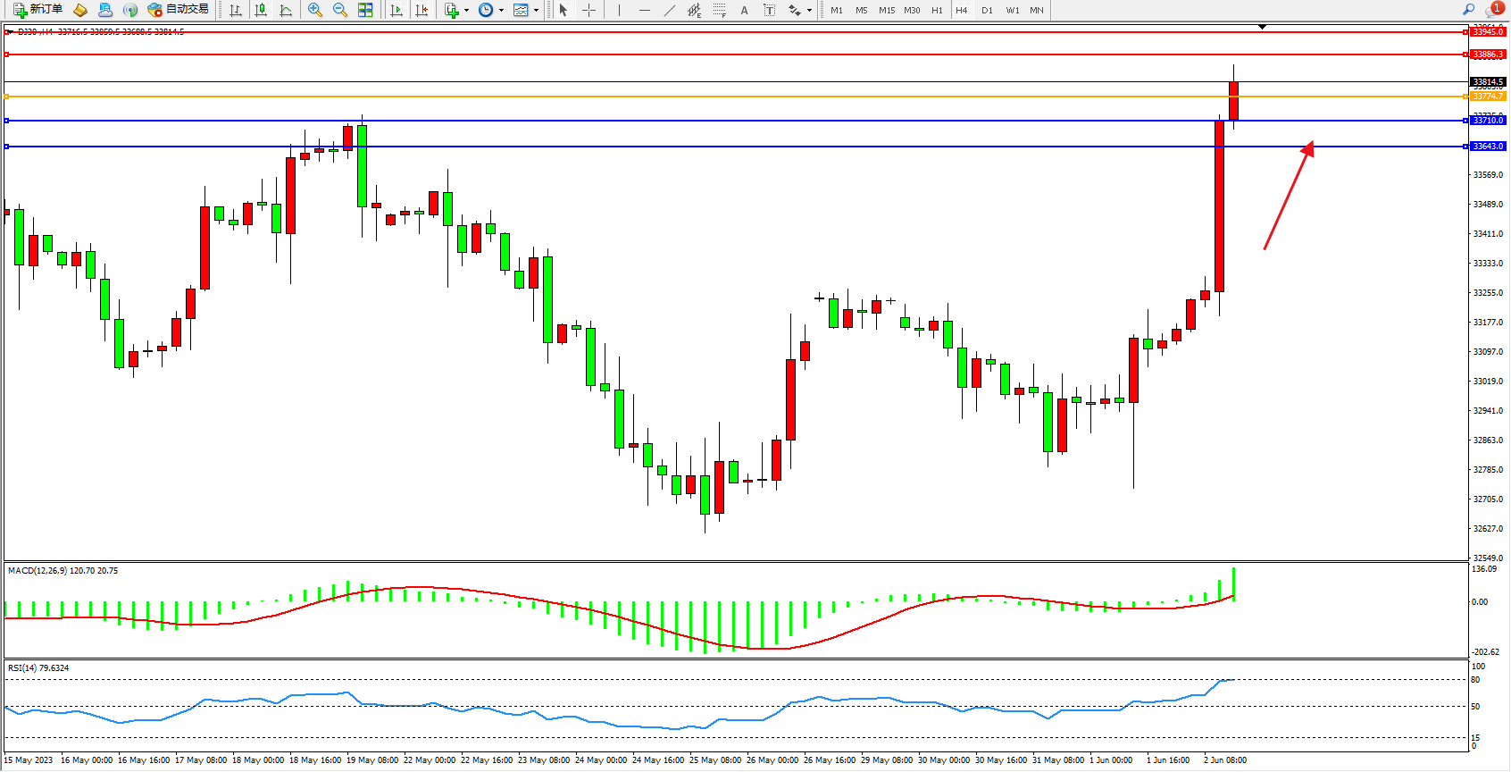Zoom in on the chart
Image resolution: width=1511 pixels, height=772 pixels.
(x=315, y=10)
